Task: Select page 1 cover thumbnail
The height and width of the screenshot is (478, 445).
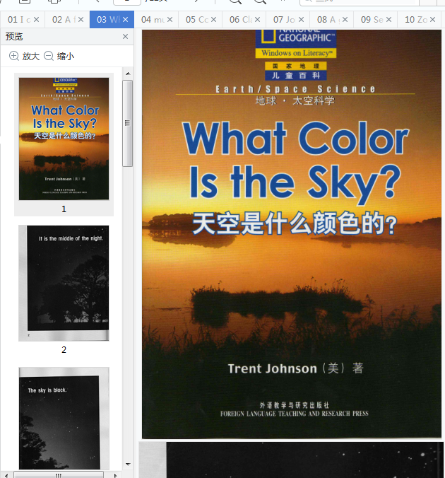Action: [x=64, y=139]
